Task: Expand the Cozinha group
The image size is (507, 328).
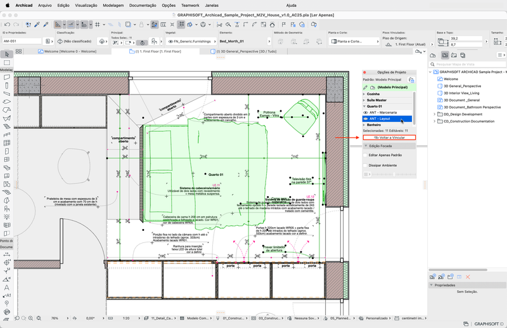Action: 364,93
